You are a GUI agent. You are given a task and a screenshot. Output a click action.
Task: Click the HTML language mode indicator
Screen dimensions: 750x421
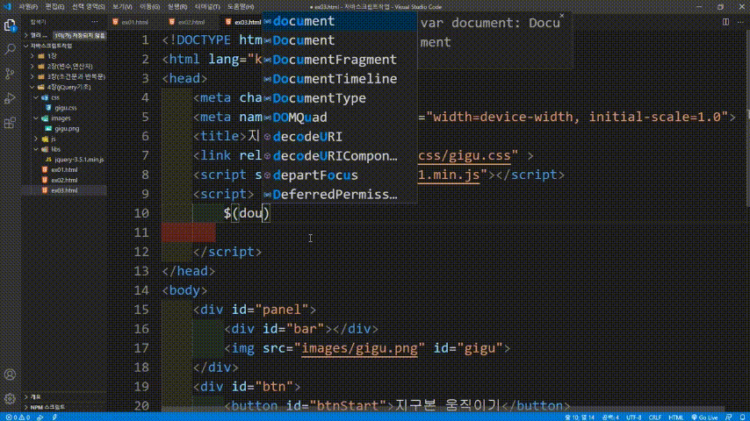click(x=675, y=417)
